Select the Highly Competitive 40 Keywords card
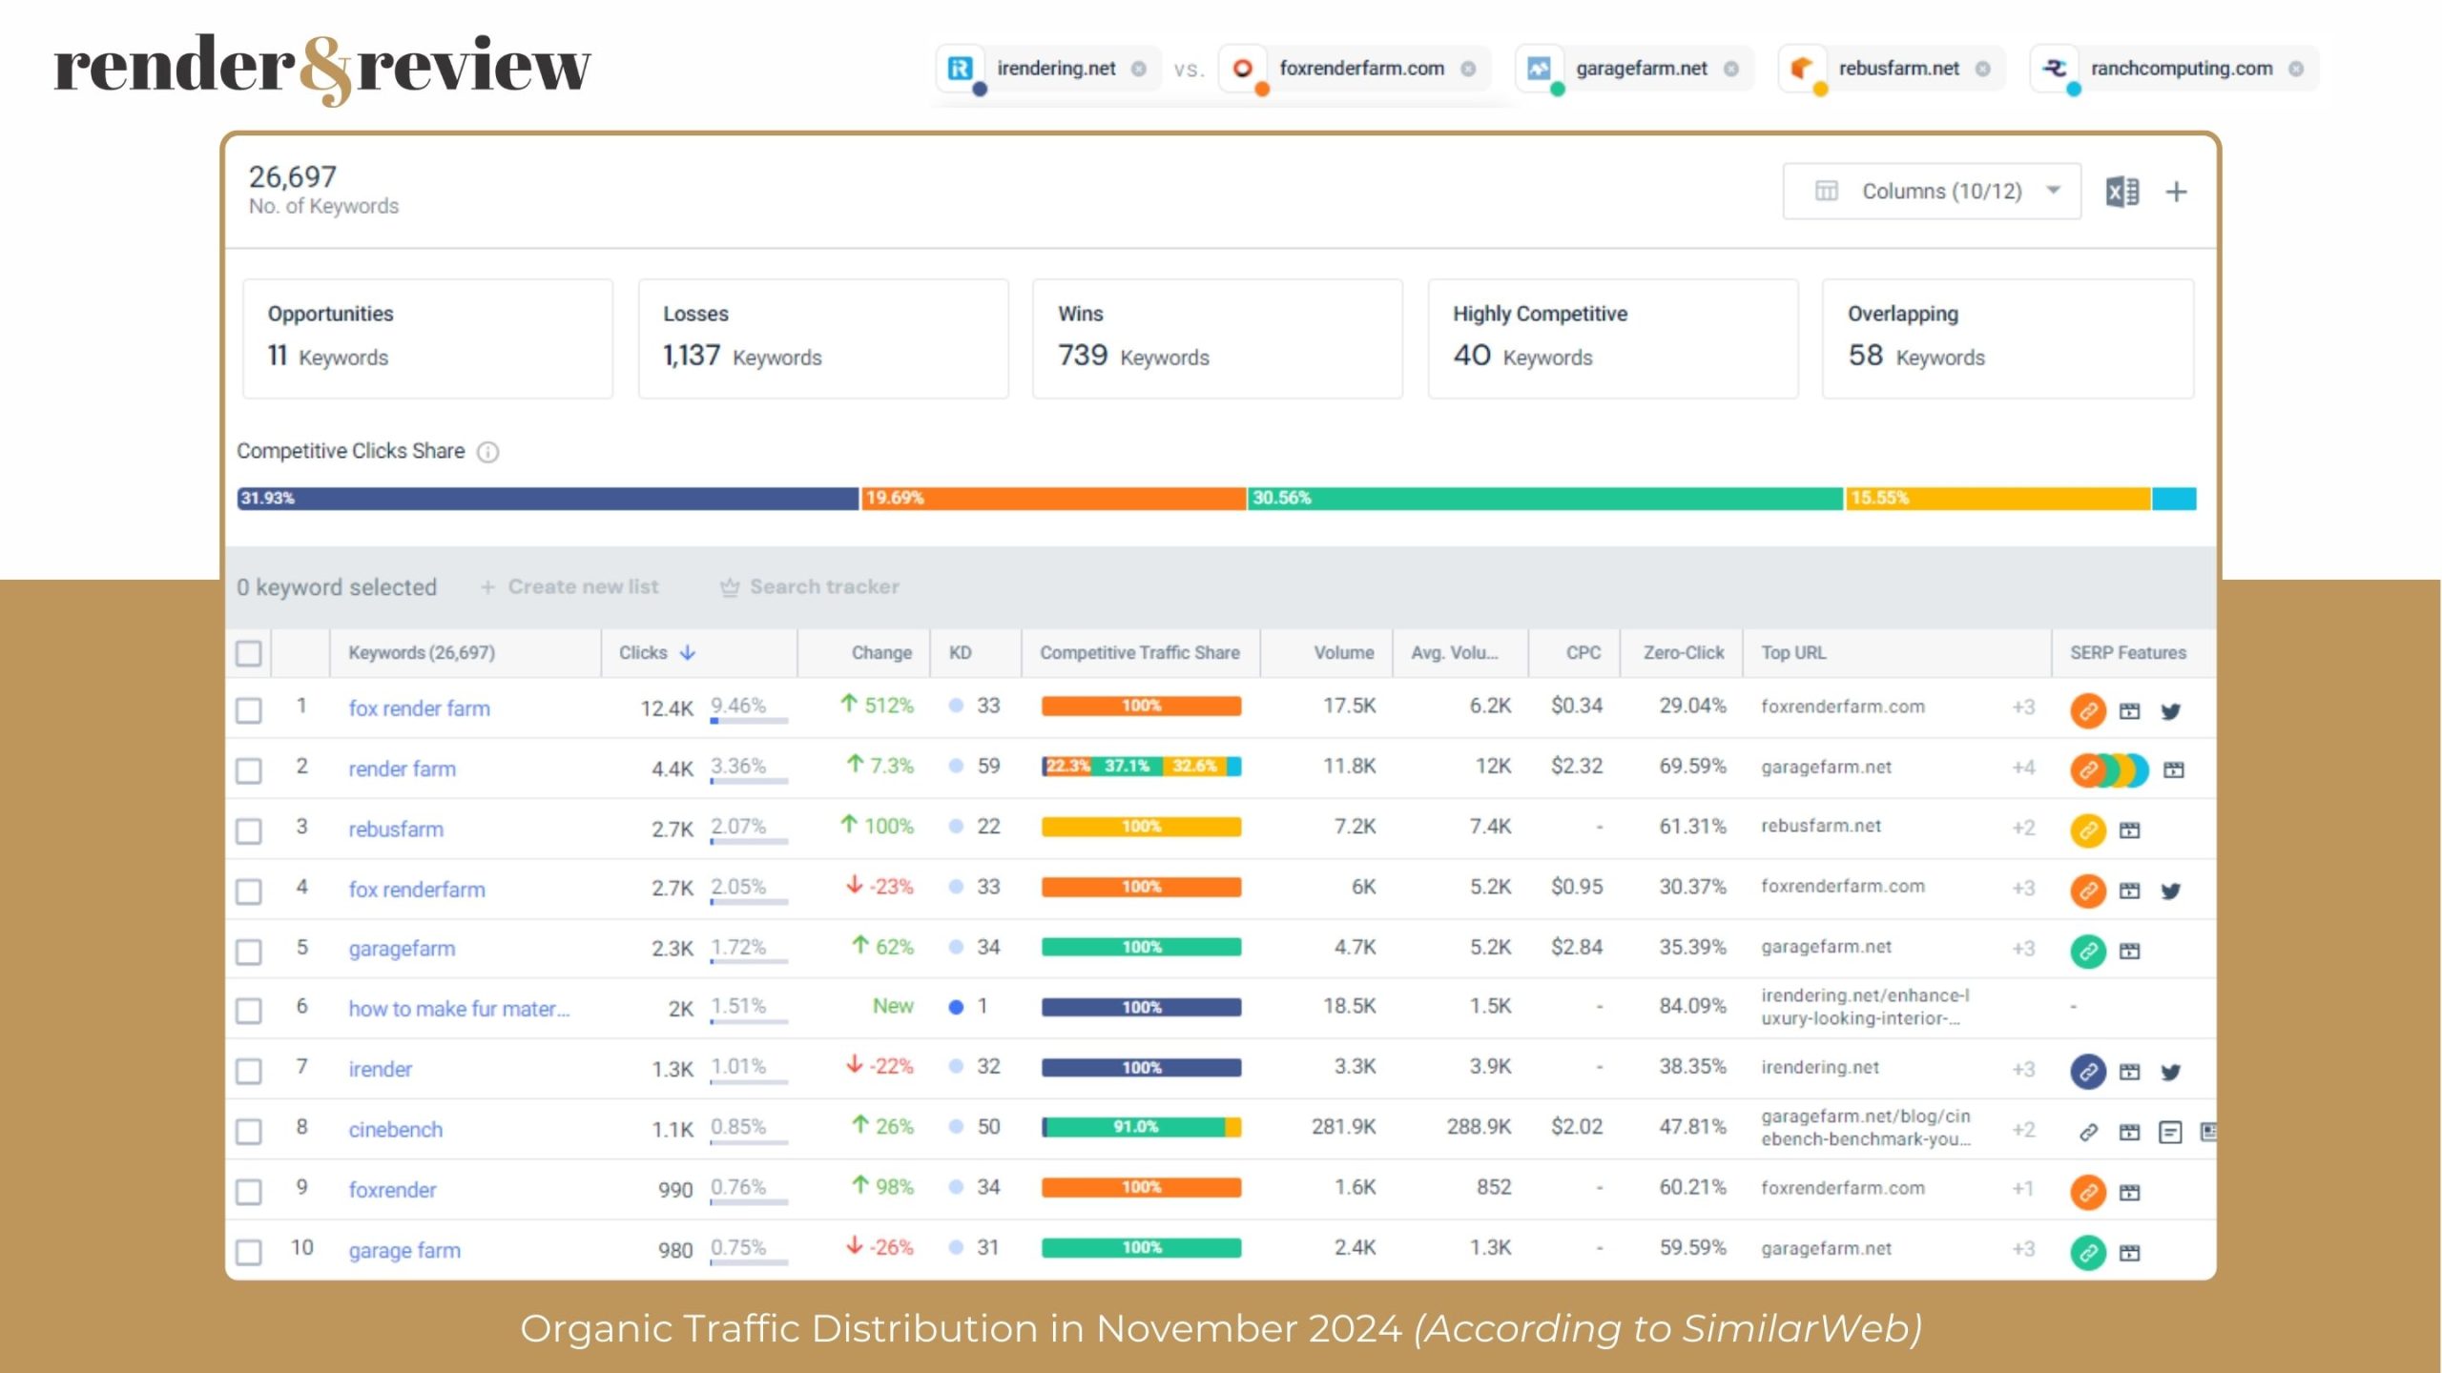The height and width of the screenshot is (1373, 2442). (1613, 338)
